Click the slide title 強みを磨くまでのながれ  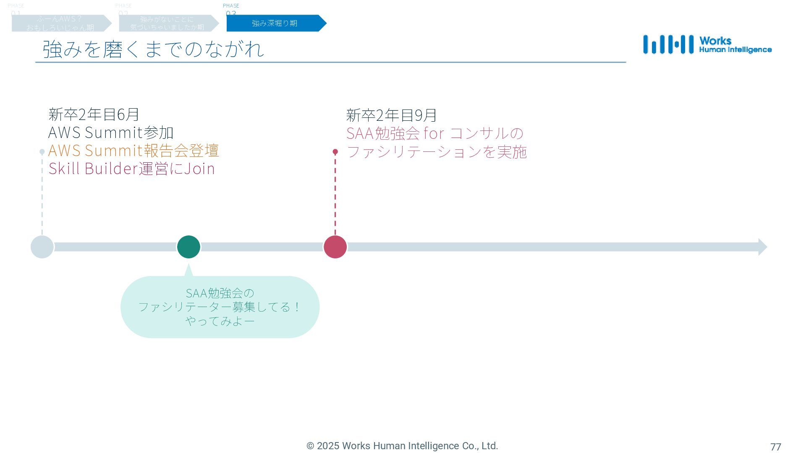153,49
